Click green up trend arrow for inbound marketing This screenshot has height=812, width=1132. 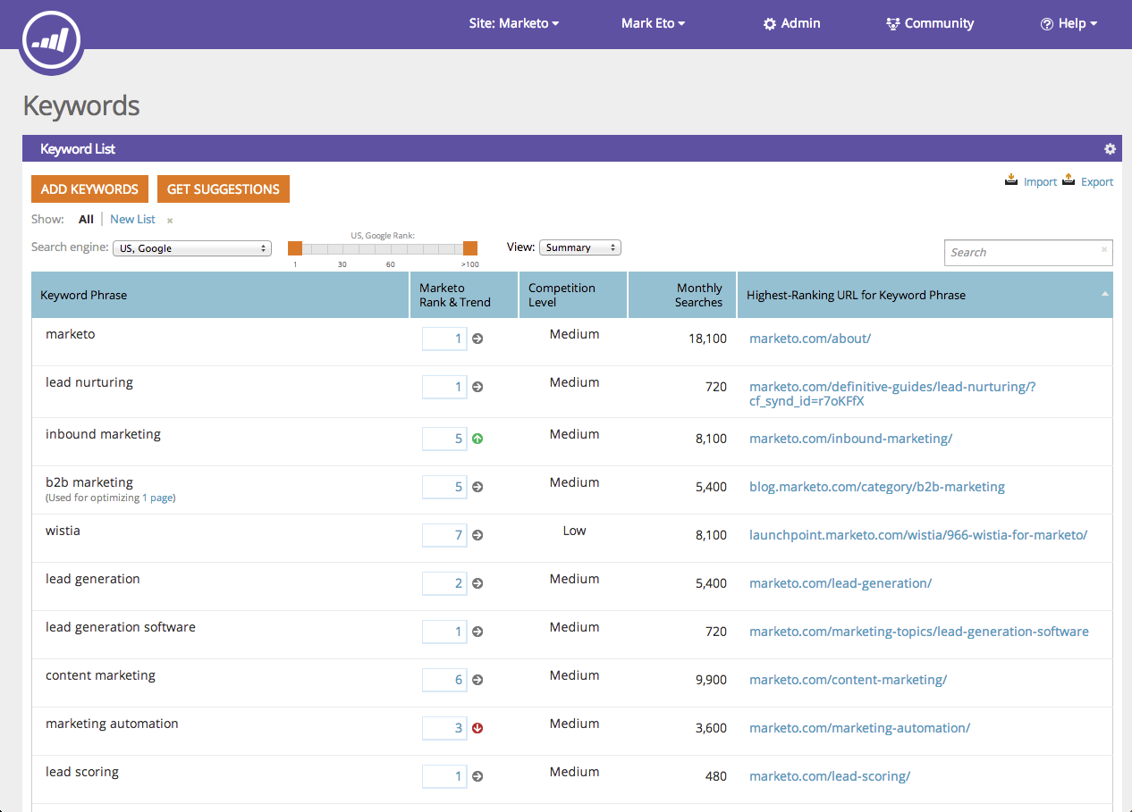pyautogui.click(x=477, y=439)
